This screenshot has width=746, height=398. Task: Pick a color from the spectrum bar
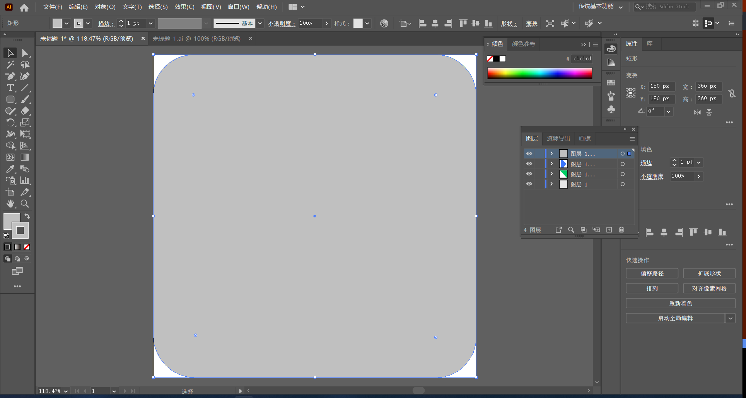click(x=539, y=73)
